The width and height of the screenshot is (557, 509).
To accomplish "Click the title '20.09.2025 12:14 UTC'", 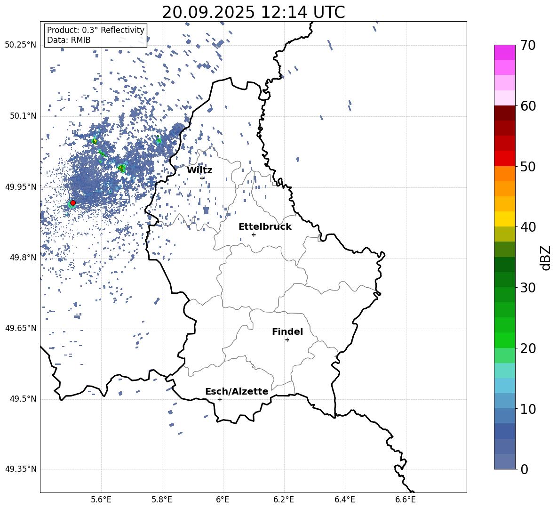I will [253, 12].
